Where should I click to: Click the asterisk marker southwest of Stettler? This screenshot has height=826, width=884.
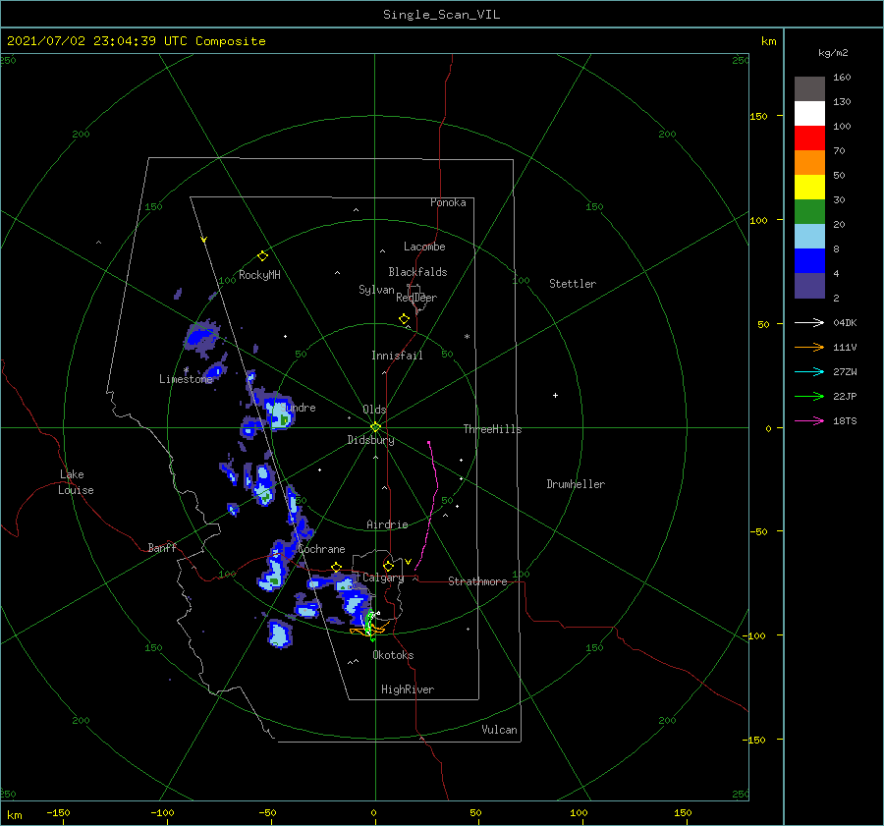coord(467,337)
